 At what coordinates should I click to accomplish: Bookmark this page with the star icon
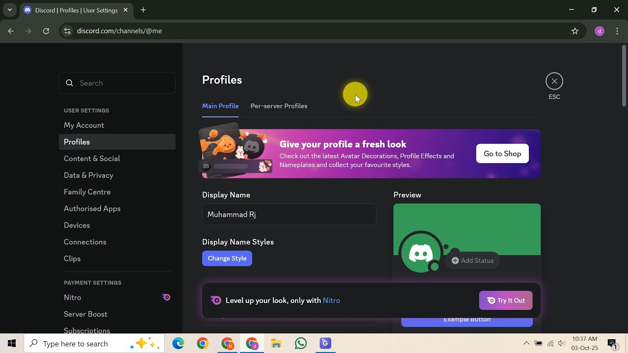click(575, 31)
